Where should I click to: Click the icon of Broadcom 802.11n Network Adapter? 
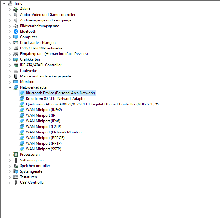[x=22, y=99]
